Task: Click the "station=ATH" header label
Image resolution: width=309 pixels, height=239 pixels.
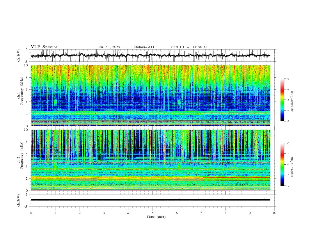Action: pos(145,47)
